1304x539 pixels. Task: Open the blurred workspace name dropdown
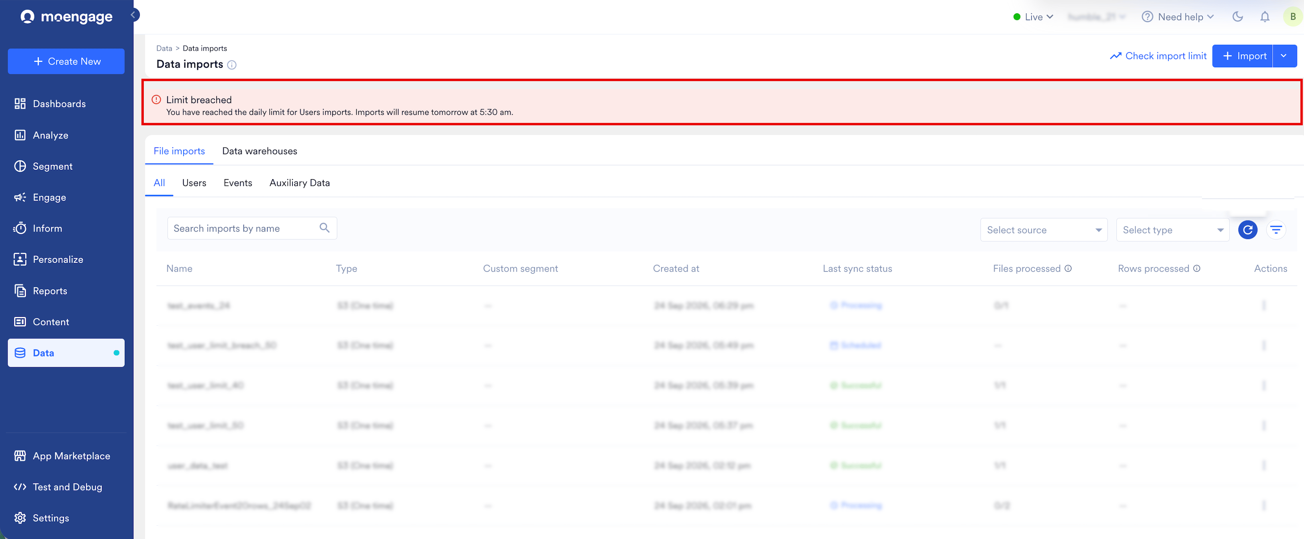click(x=1096, y=17)
